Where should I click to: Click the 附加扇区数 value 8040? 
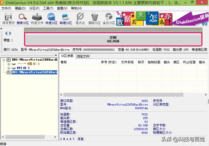click(x=144, y=133)
